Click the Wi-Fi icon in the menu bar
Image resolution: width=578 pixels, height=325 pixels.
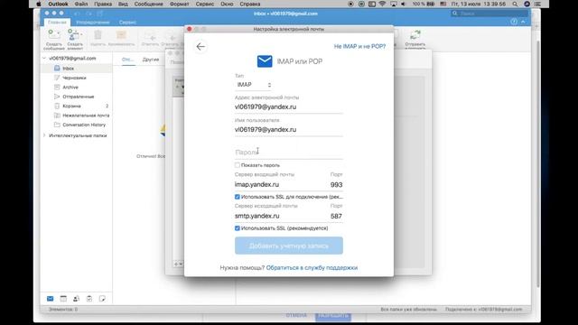(x=383, y=4)
